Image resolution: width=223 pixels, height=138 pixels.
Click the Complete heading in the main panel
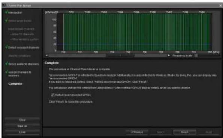click(52, 63)
